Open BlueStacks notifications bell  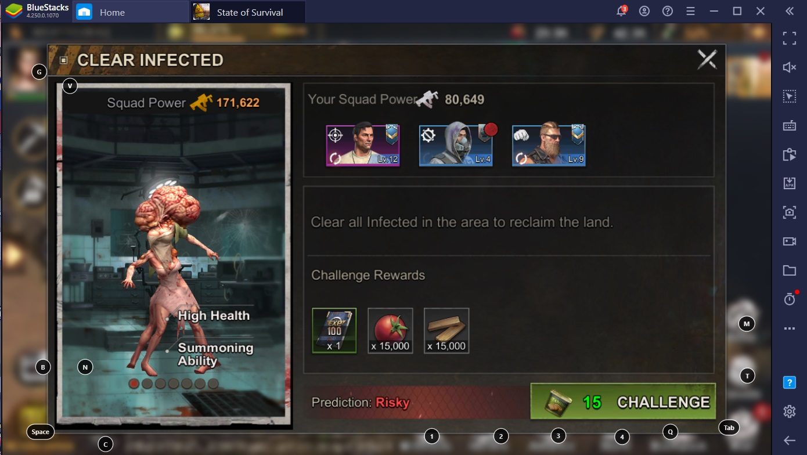point(621,11)
